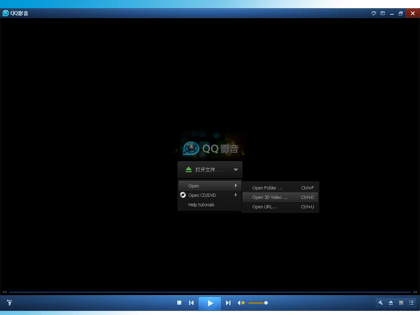Adjust the volume slider
The image size is (420, 315).
coord(258,303)
